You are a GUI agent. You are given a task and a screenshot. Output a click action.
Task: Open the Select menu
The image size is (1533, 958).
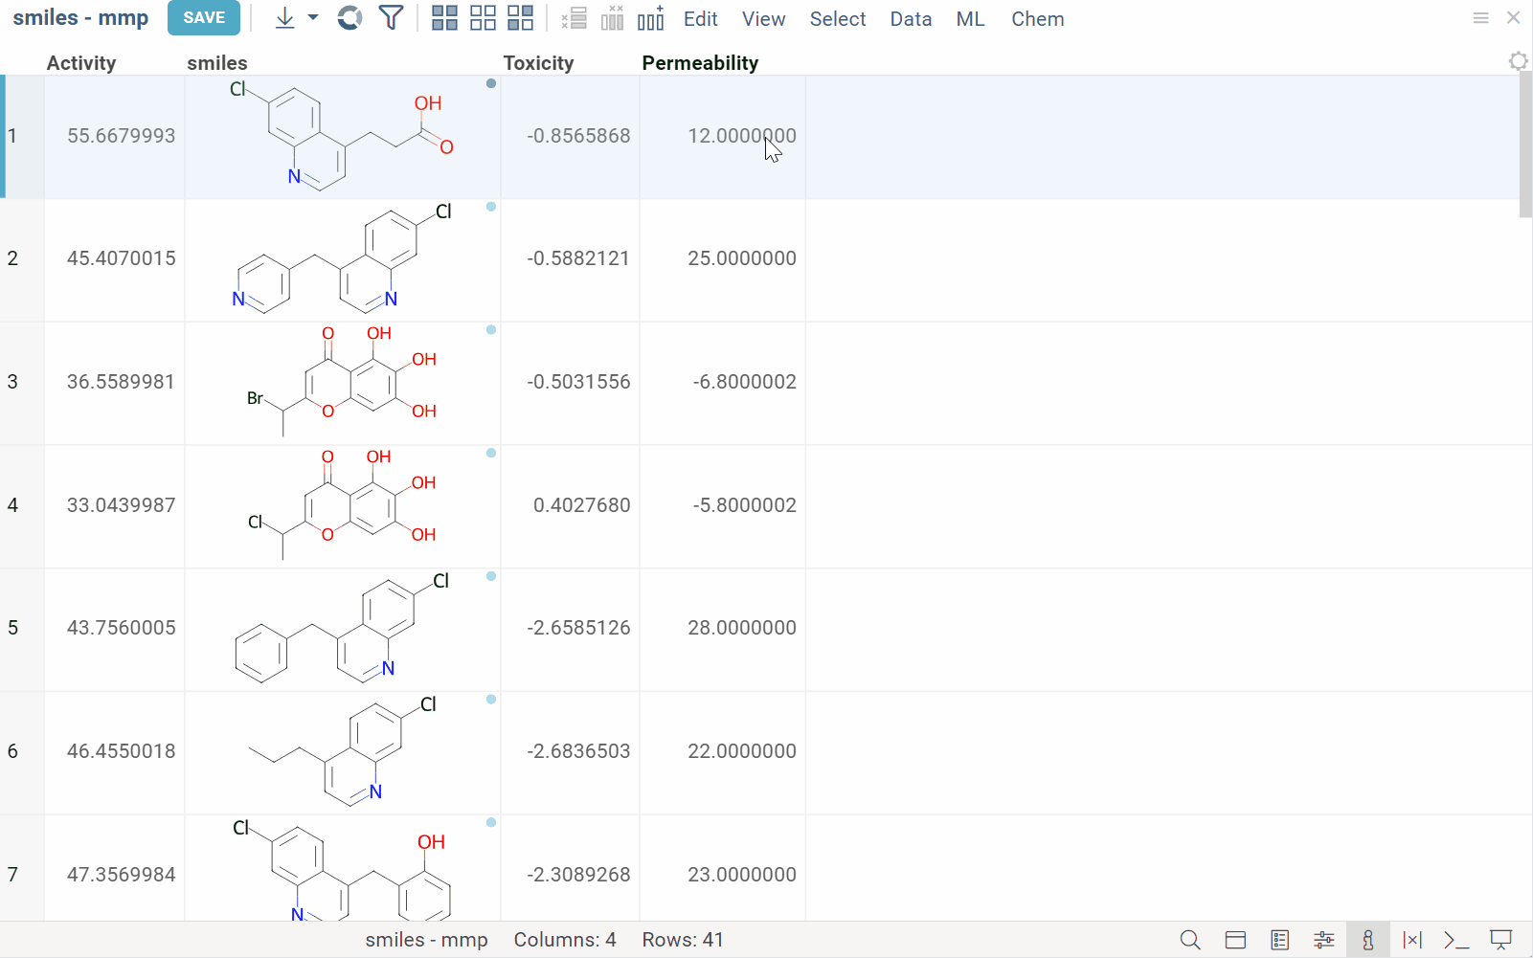pyautogui.click(x=837, y=19)
